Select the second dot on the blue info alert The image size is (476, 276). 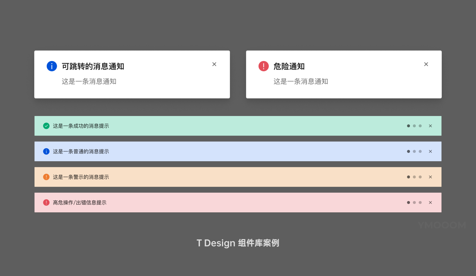pyautogui.click(x=414, y=151)
